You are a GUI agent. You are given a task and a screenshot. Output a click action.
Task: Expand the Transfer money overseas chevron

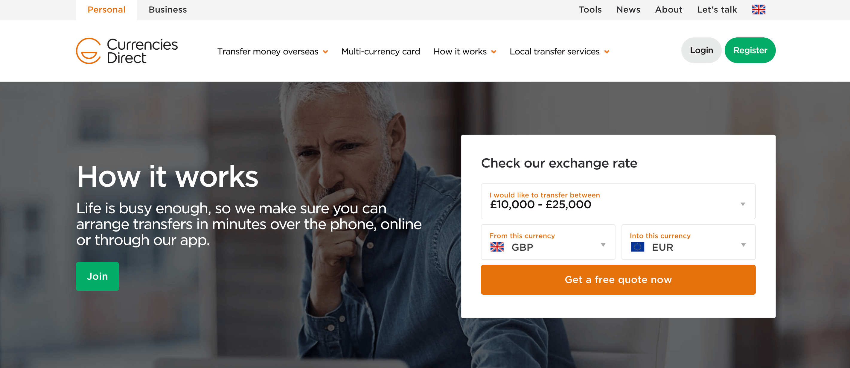click(x=325, y=52)
